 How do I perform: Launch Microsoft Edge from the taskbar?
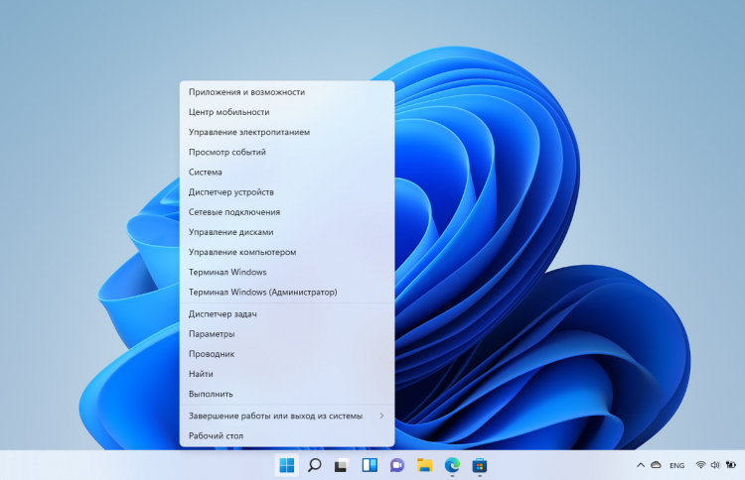pos(453,465)
